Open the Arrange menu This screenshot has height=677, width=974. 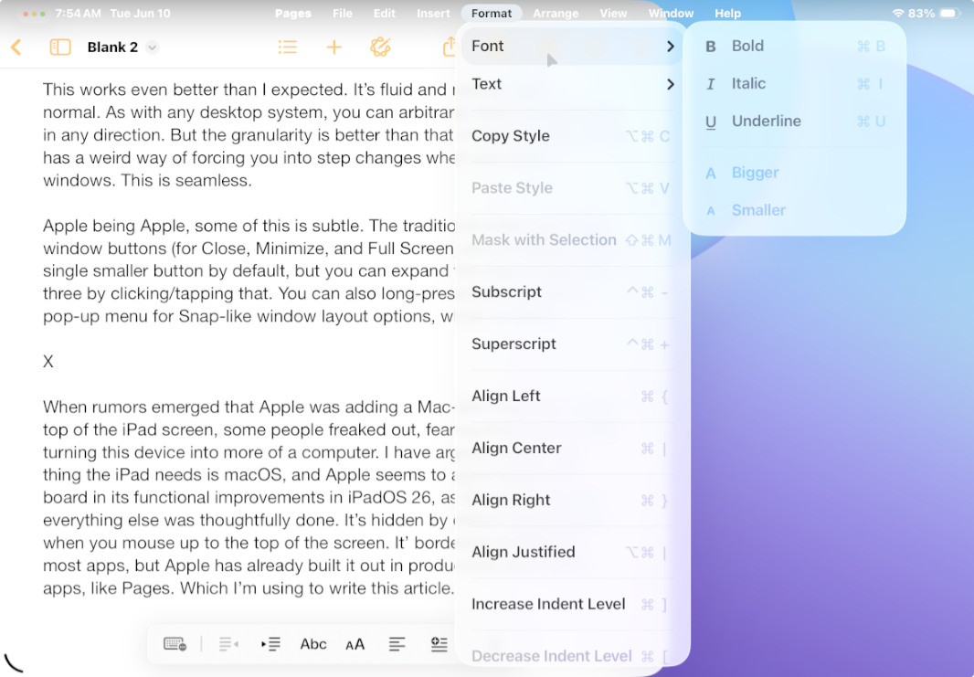point(556,14)
